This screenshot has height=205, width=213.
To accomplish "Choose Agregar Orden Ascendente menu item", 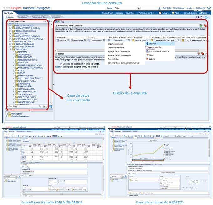I will (x=119, y=51).
